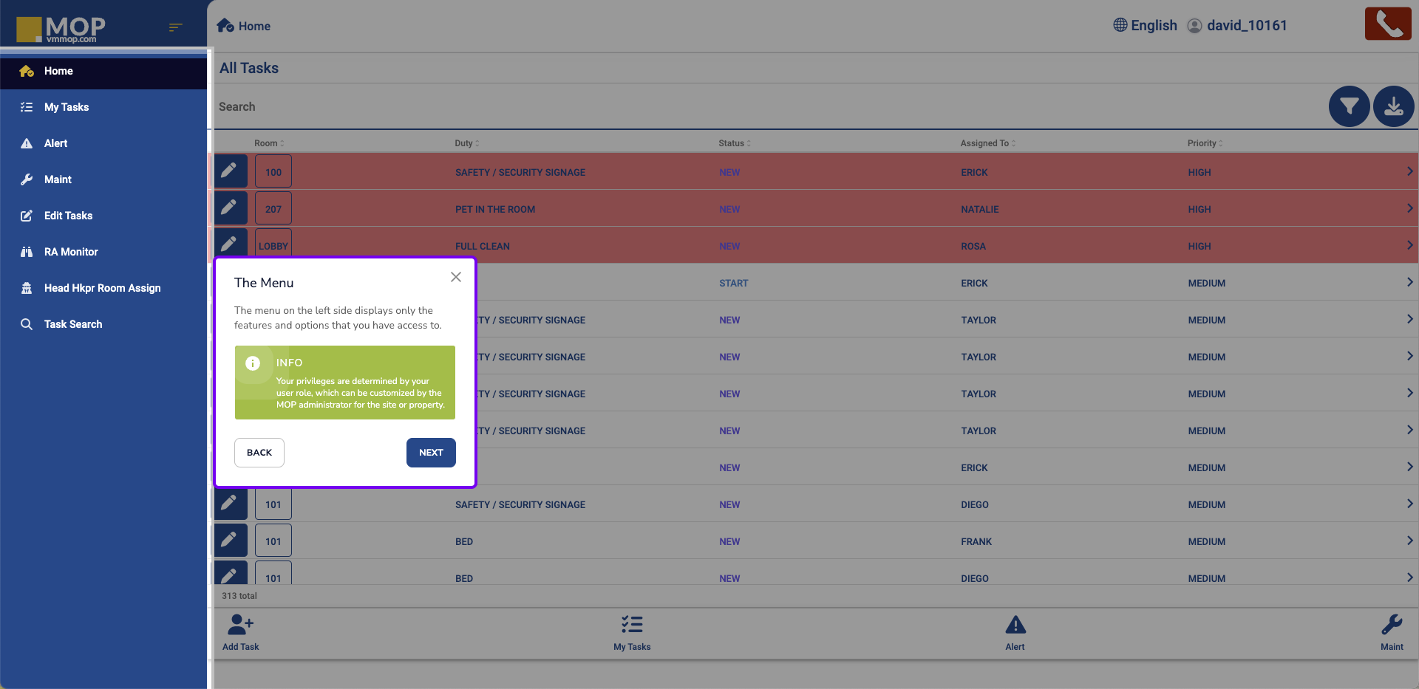Close The Menu tour popup

point(456,277)
